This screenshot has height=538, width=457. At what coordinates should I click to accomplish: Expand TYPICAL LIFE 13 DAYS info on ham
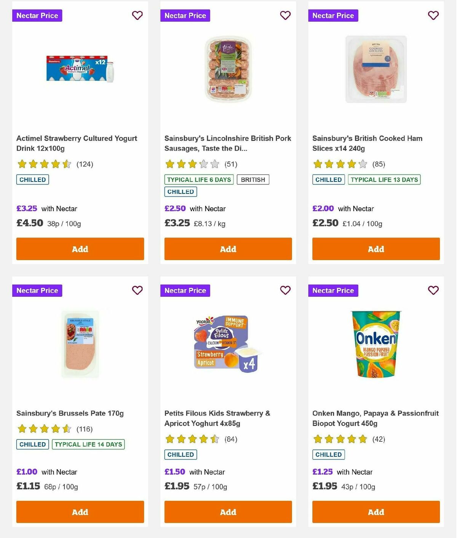(x=384, y=180)
